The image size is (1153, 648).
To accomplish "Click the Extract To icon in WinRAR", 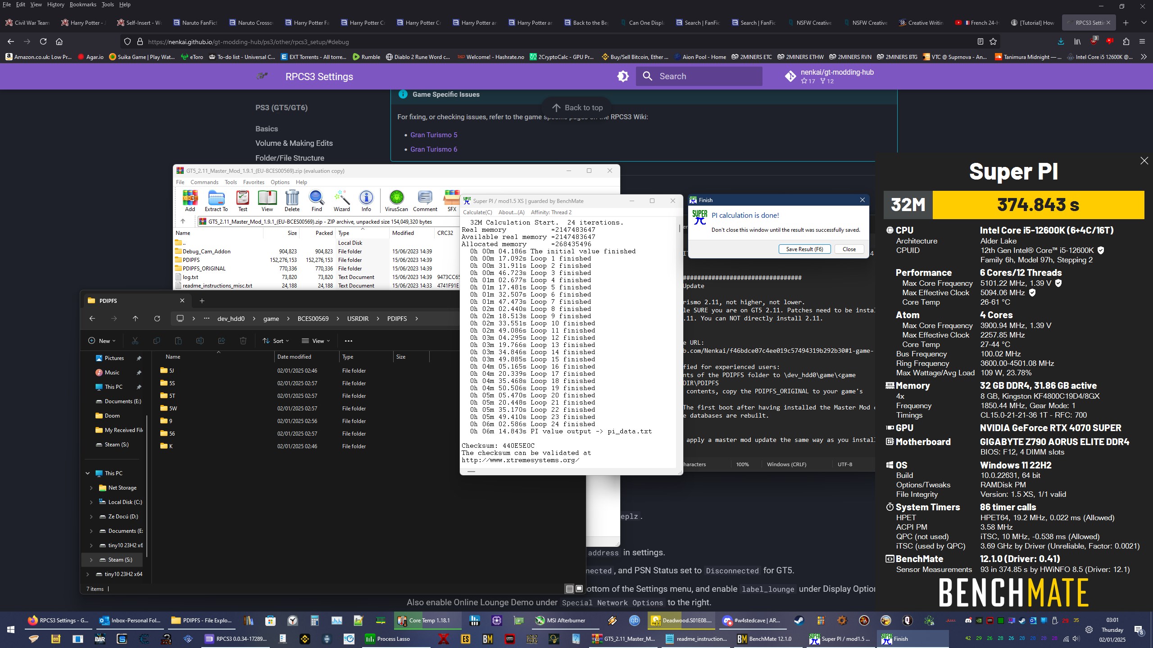I will [x=216, y=201].
